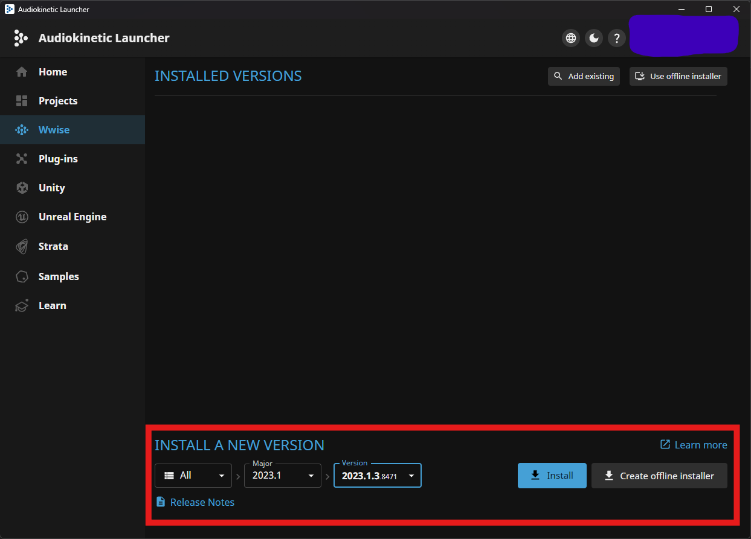The width and height of the screenshot is (751, 539).
Task: Open the All filter dropdown
Action: [x=193, y=476]
